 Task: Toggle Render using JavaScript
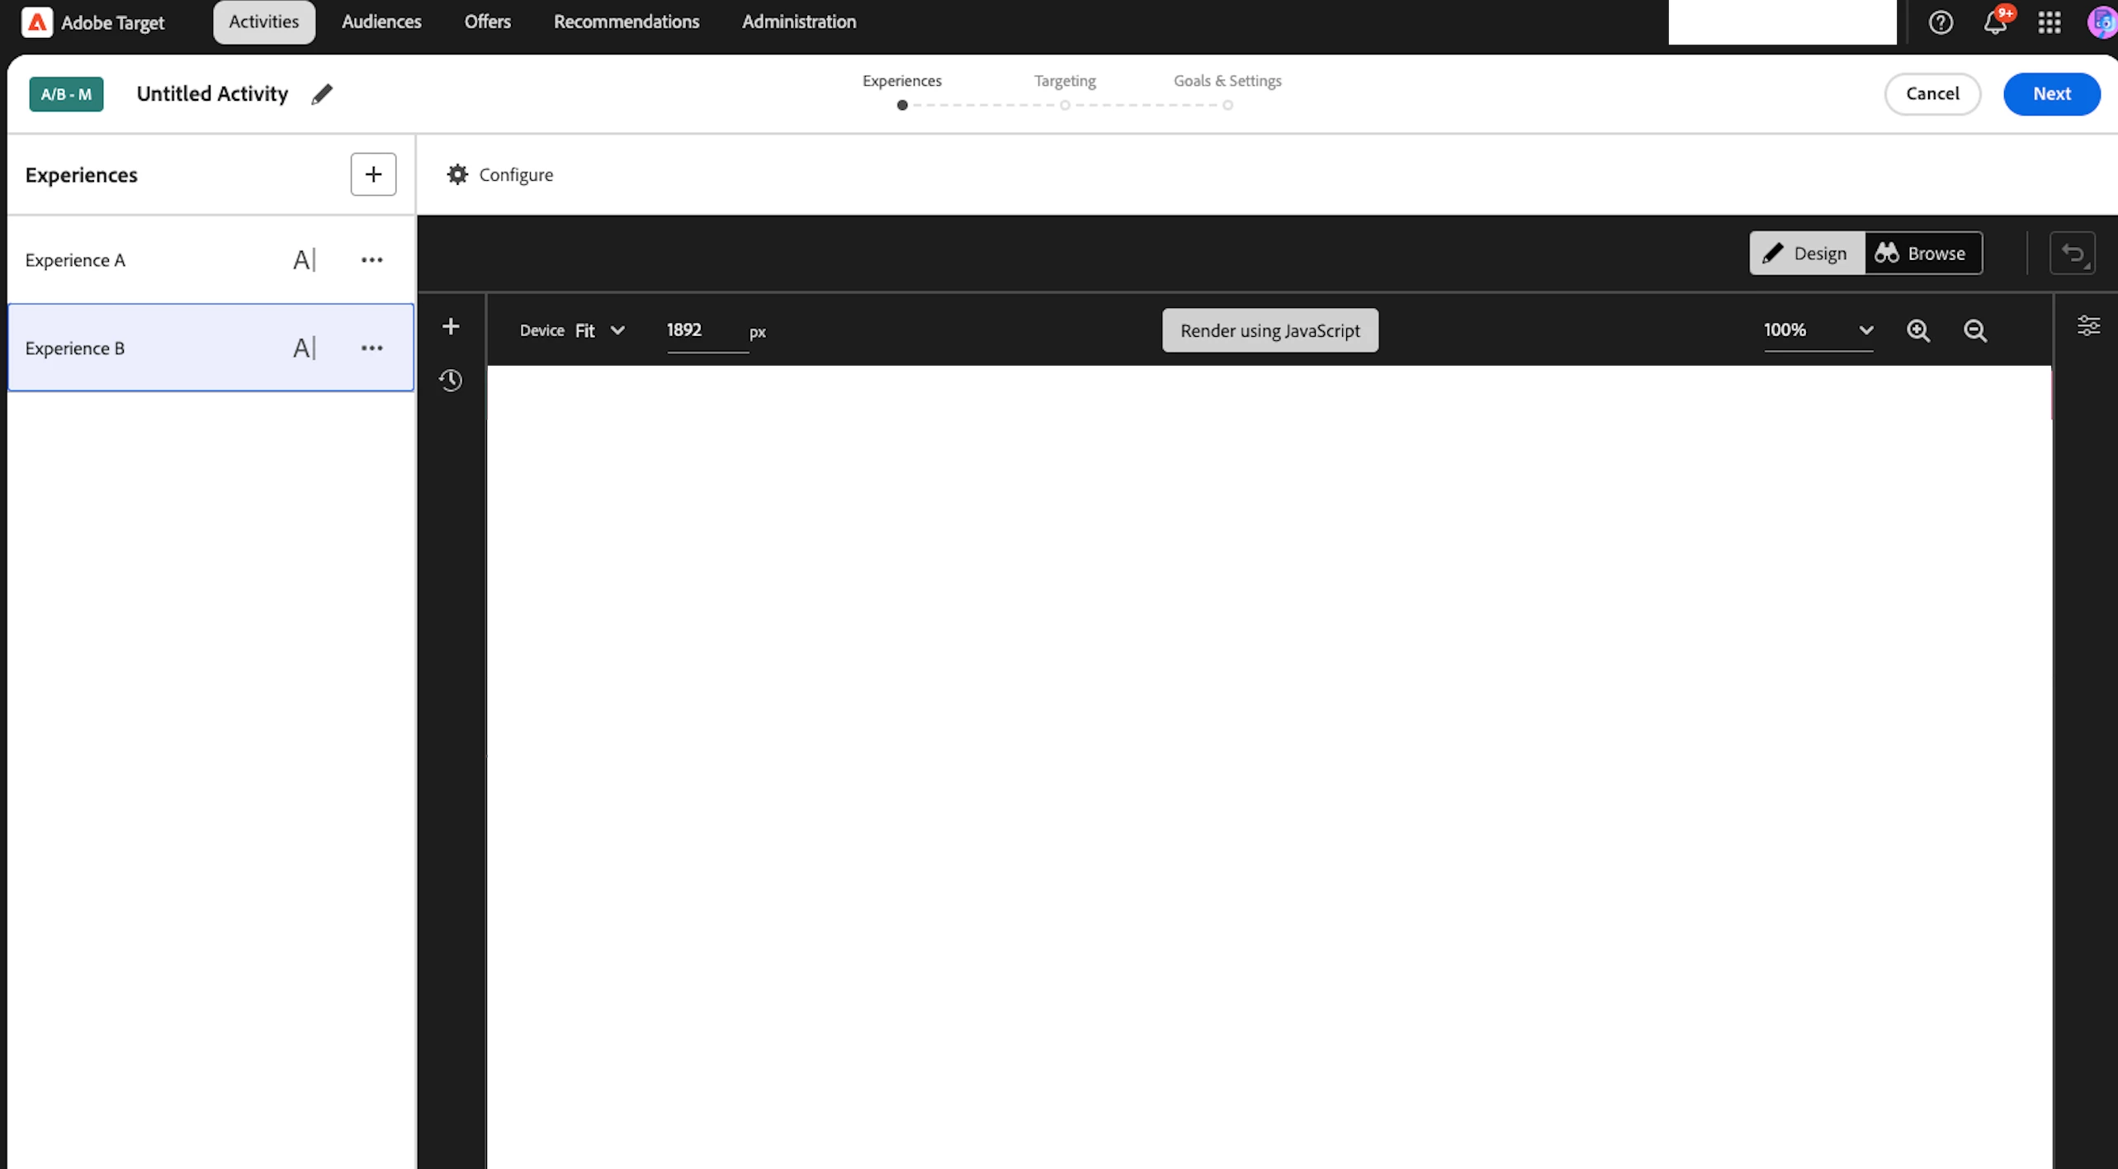click(x=1269, y=330)
